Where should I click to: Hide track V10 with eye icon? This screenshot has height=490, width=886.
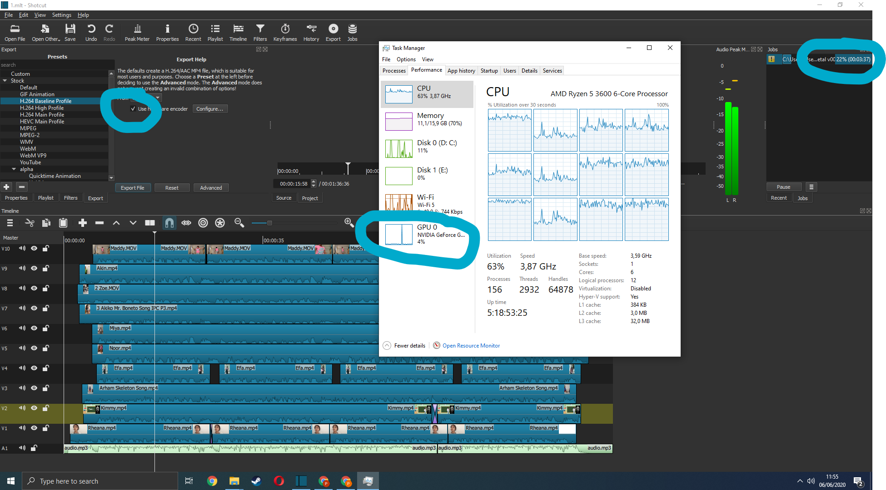pos(34,248)
